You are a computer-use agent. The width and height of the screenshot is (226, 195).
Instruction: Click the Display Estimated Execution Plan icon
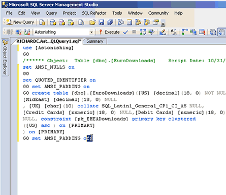pos(143,32)
